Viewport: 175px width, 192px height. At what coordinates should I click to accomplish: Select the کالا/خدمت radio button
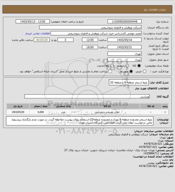[112, 66]
